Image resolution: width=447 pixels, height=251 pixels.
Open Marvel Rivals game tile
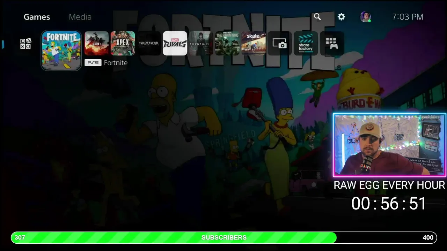175,43
